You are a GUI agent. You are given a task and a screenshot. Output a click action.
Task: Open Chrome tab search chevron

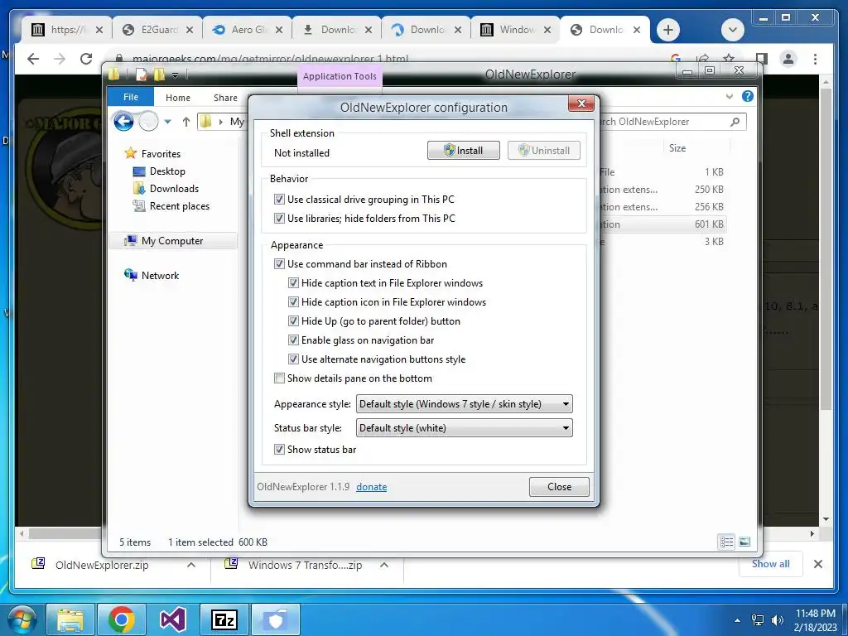tap(733, 30)
